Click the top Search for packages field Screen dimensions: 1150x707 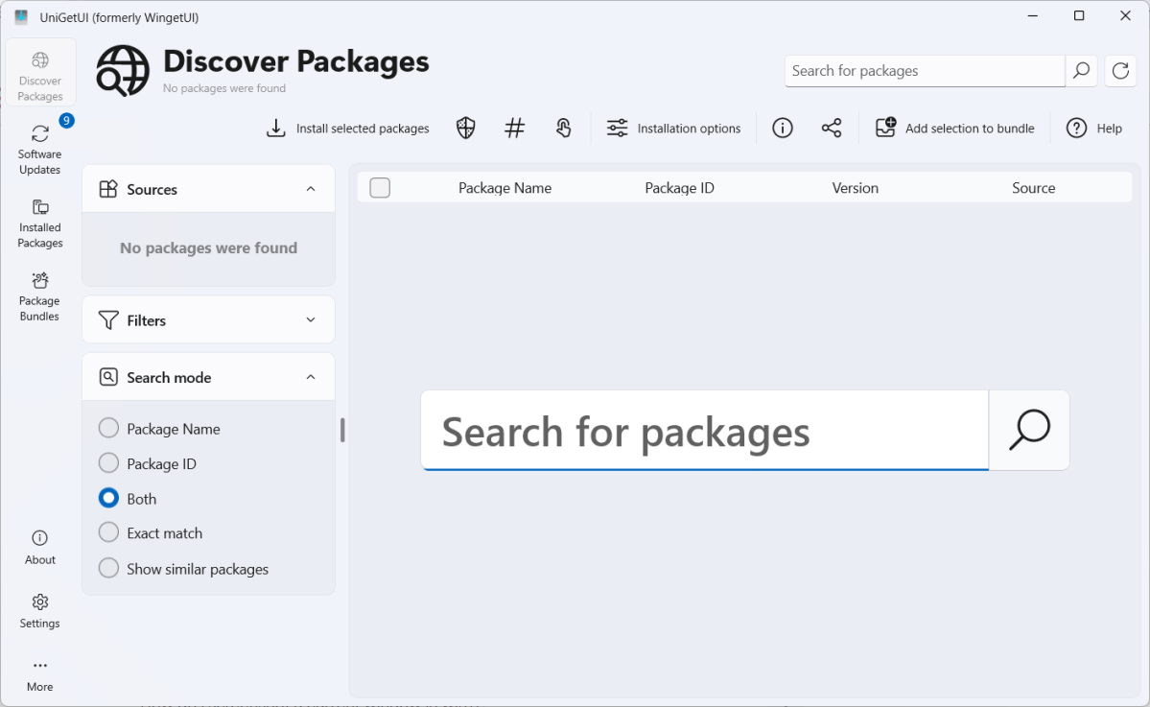(x=925, y=71)
